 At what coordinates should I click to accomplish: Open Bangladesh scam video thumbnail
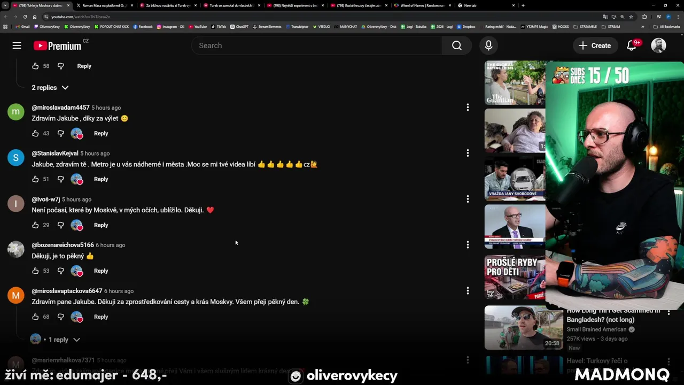pyautogui.click(x=523, y=327)
